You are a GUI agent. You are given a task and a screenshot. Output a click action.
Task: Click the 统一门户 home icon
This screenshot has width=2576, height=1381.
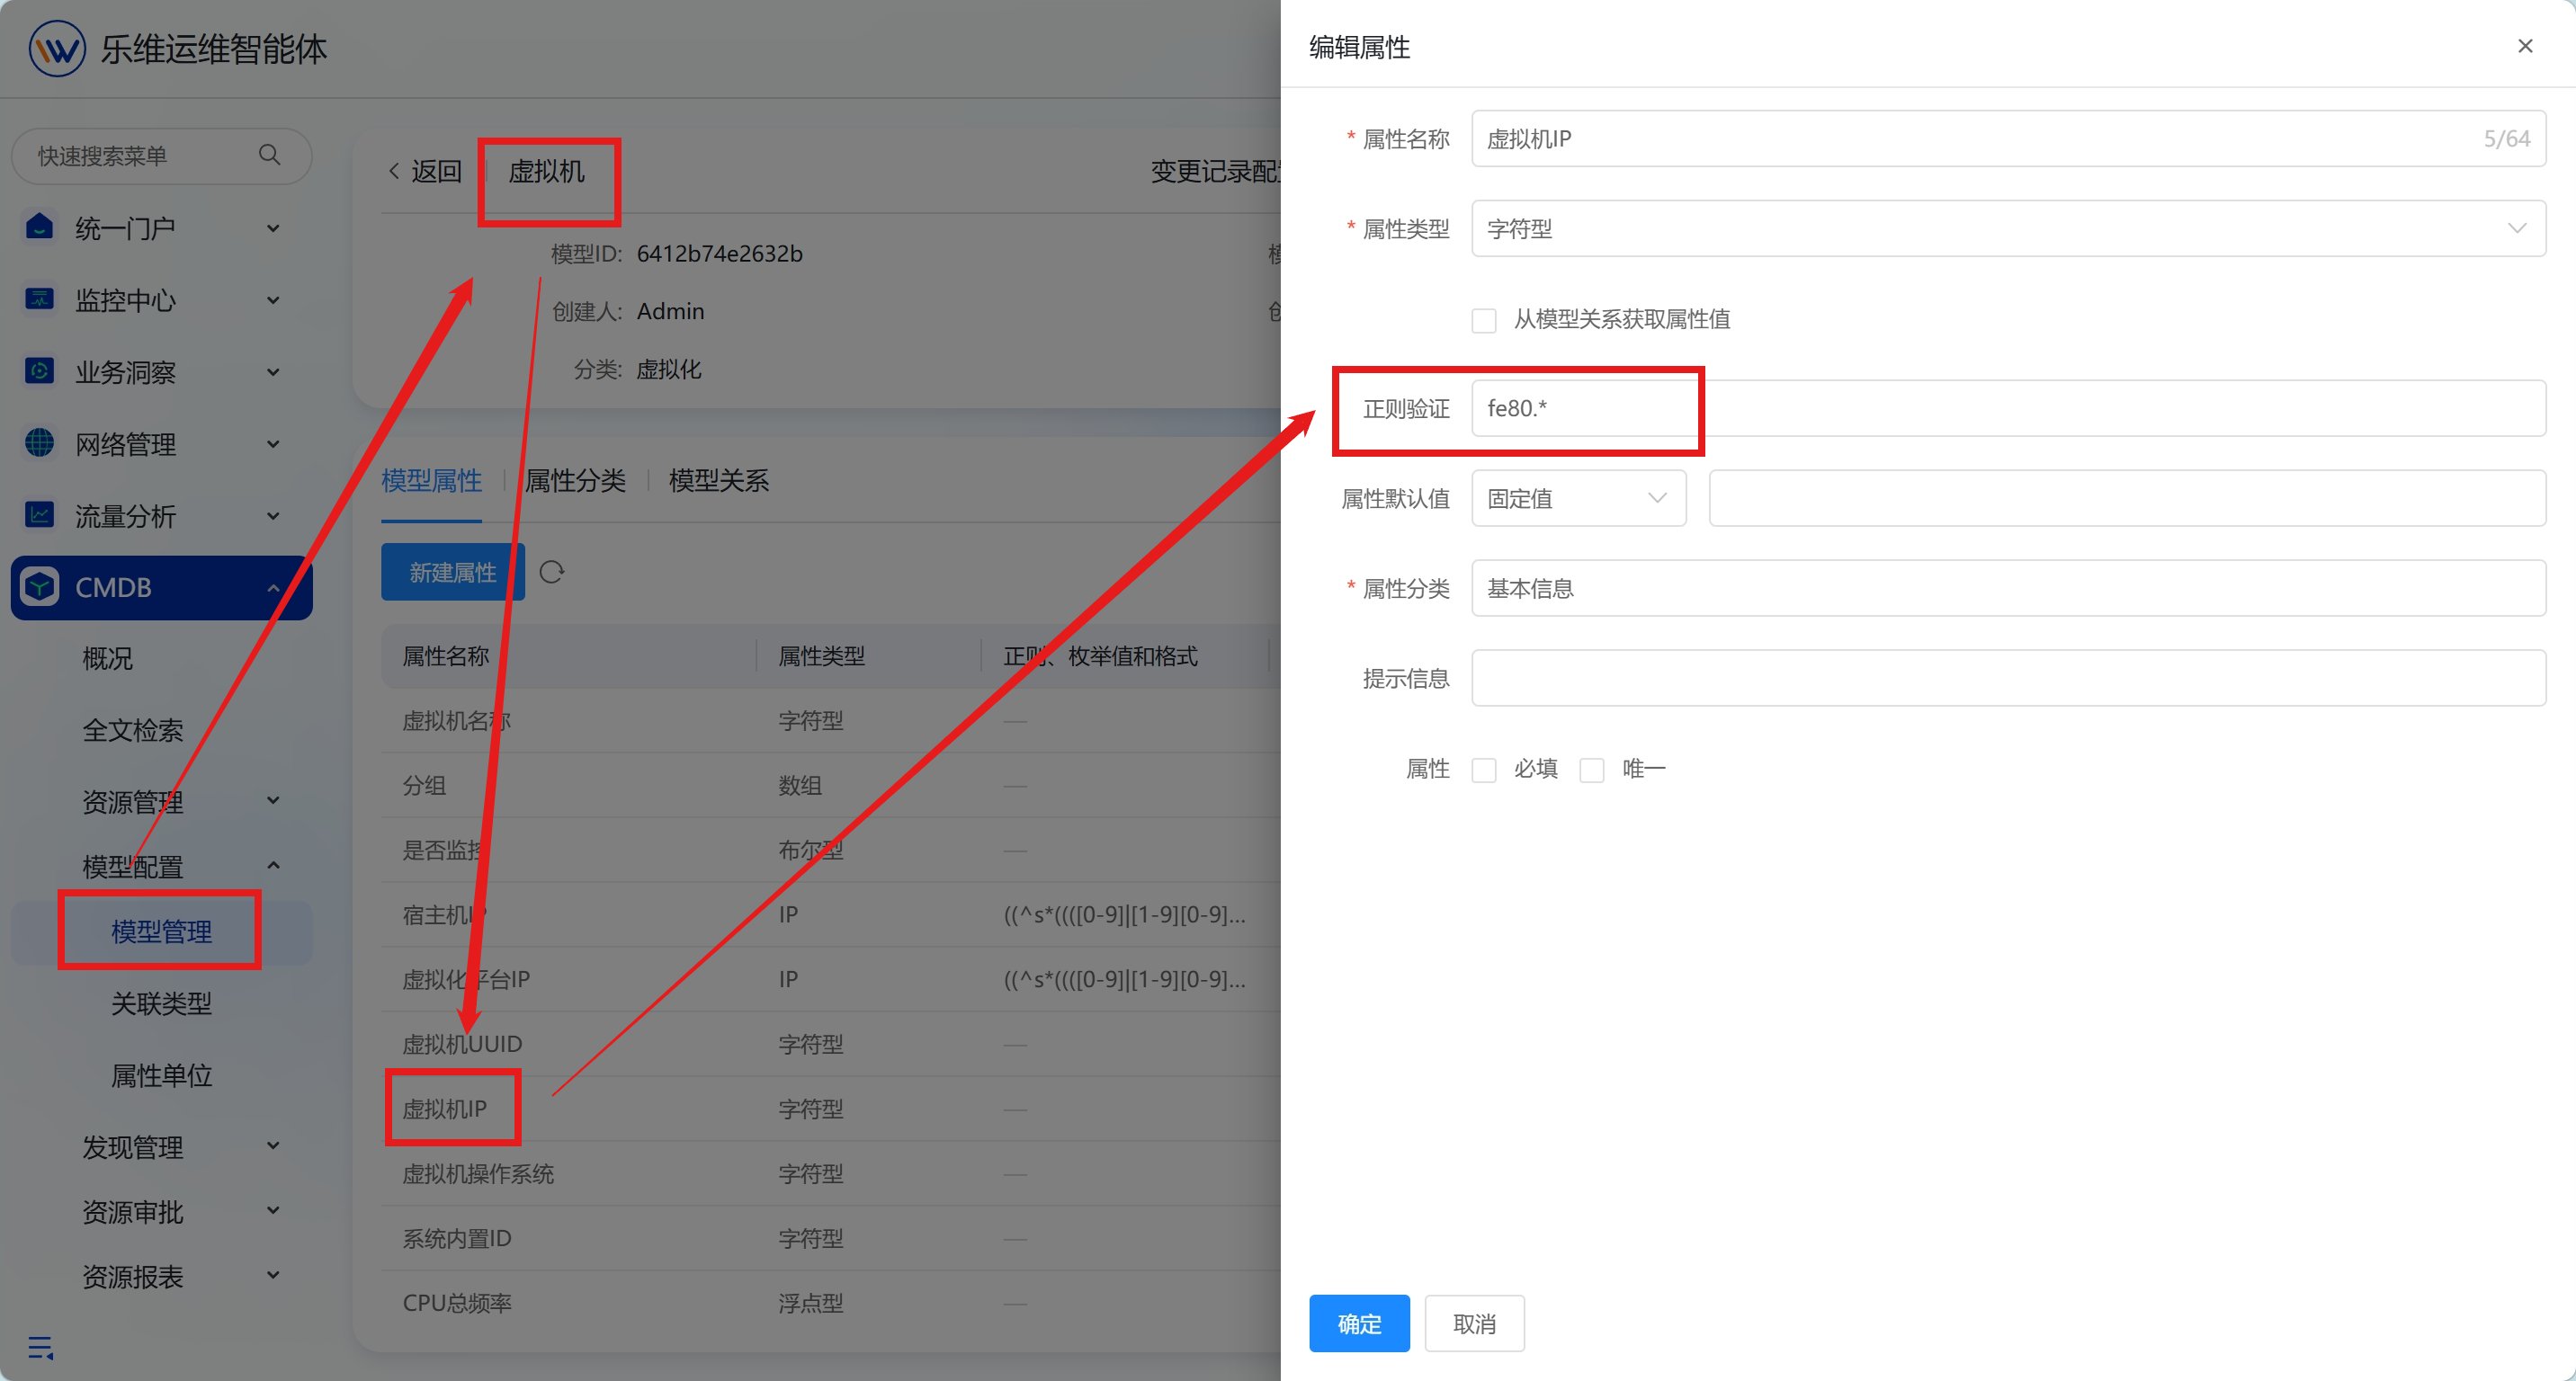tap(39, 227)
